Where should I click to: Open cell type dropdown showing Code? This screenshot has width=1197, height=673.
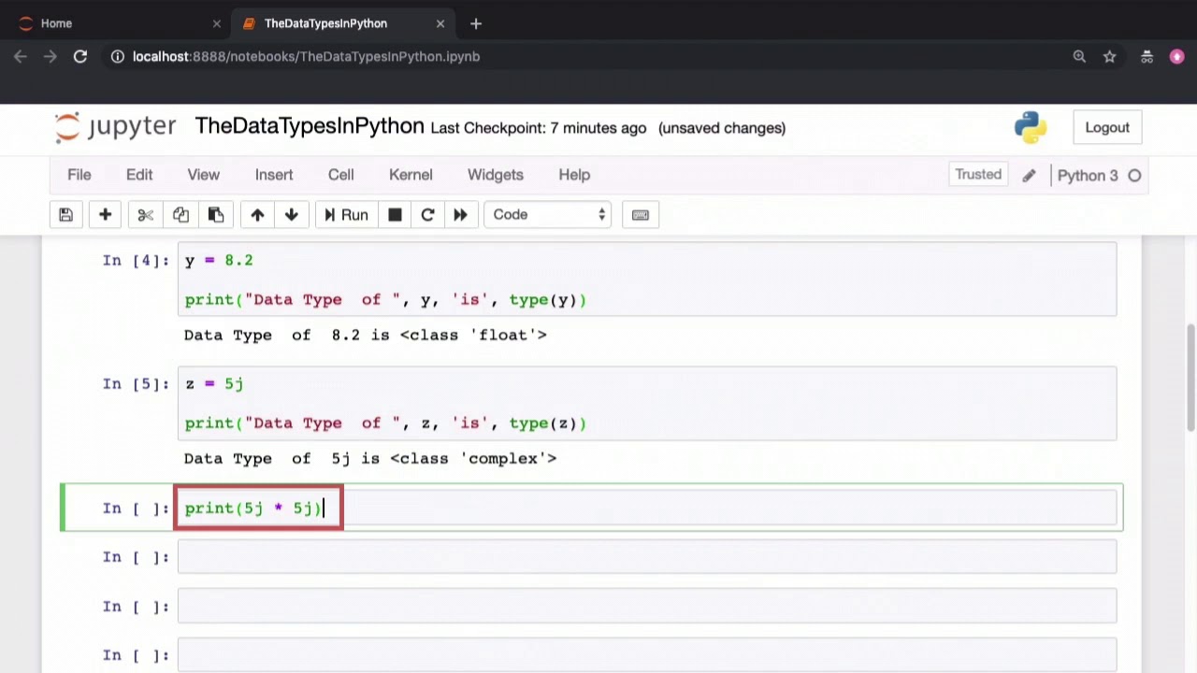547,215
